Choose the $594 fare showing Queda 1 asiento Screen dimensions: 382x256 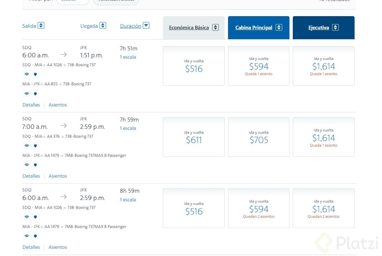point(259,66)
